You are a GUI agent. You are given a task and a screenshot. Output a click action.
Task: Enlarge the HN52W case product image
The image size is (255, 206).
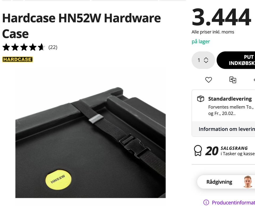point(90,133)
